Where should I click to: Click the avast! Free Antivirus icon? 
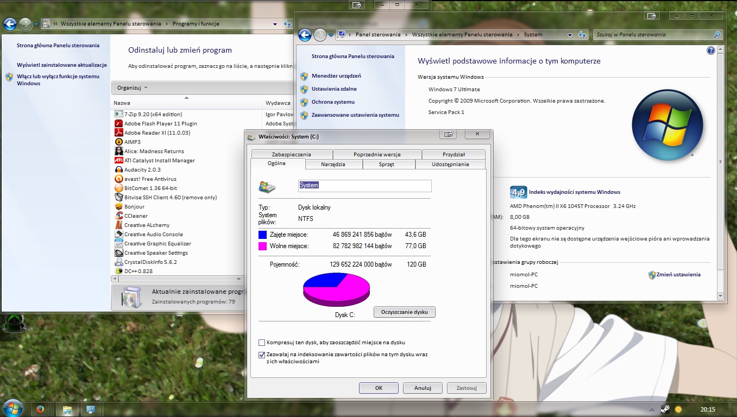pyautogui.click(x=118, y=179)
